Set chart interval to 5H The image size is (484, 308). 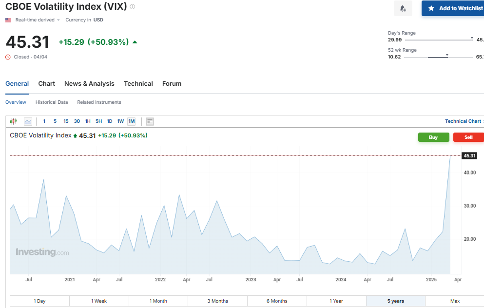(98, 121)
